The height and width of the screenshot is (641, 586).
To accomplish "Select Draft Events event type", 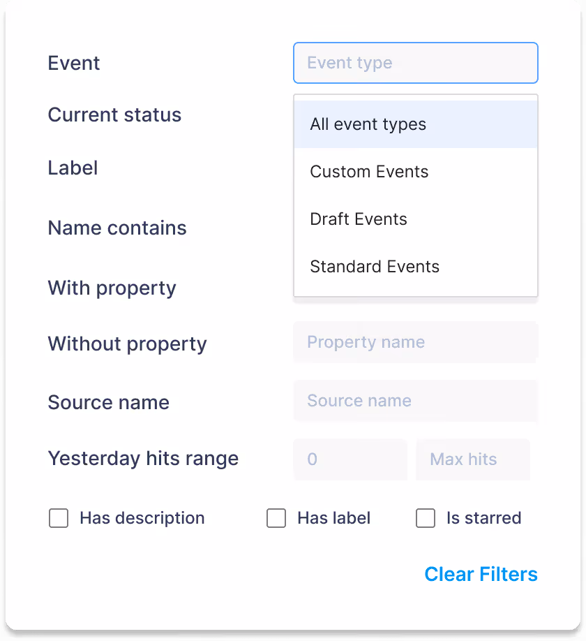I will point(358,219).
